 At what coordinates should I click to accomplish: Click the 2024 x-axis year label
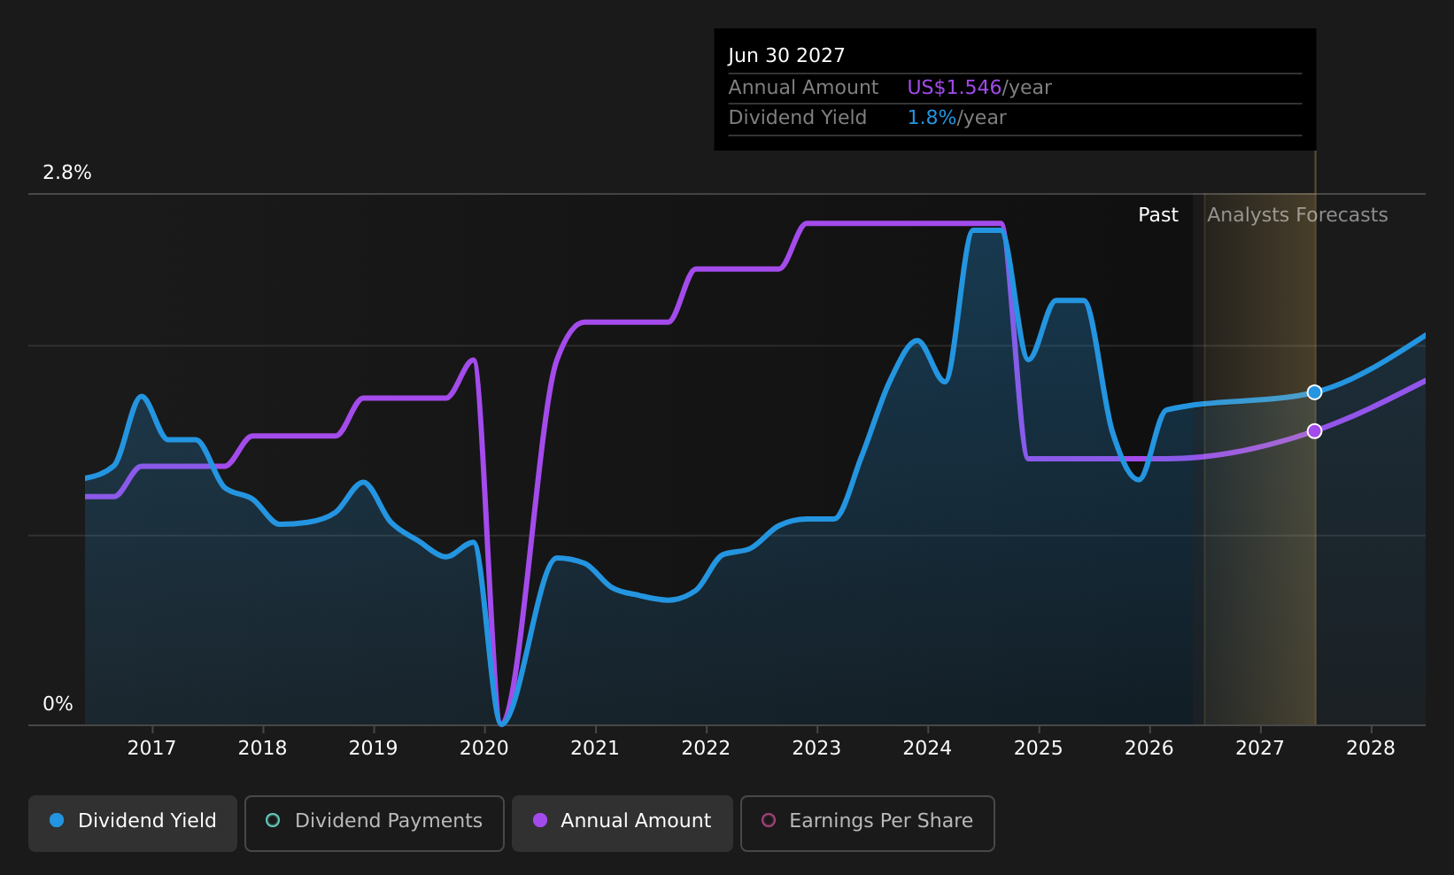(x=927, y=748)
